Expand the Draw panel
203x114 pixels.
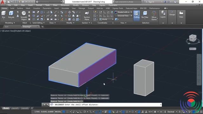(x=52, y=23)
